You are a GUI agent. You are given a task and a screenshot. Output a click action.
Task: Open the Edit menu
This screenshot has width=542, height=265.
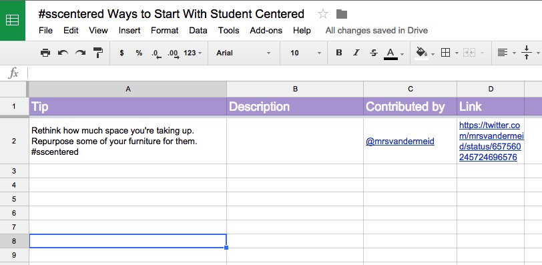point(71,31)
